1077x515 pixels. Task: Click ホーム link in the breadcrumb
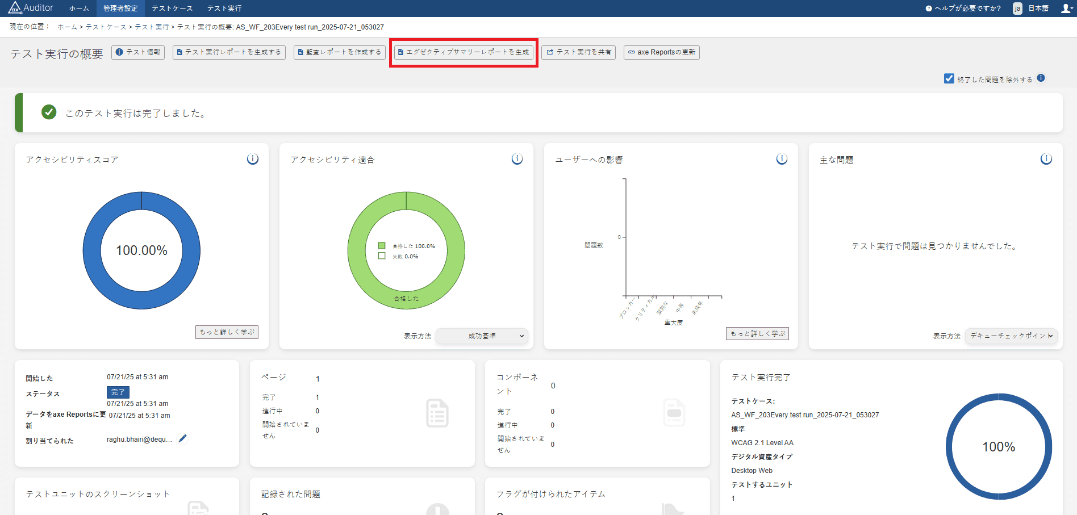click(67, 27)
